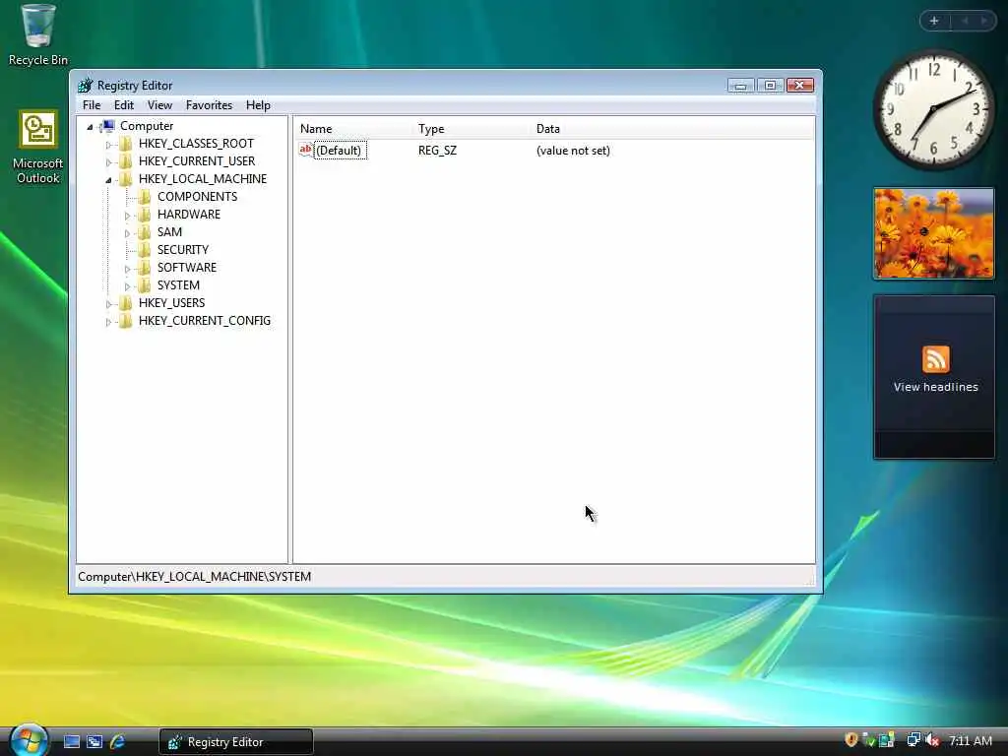Click the SYSTEM folder icon
The height and width of the screenshot is (756, 1008).
[145, 285]
